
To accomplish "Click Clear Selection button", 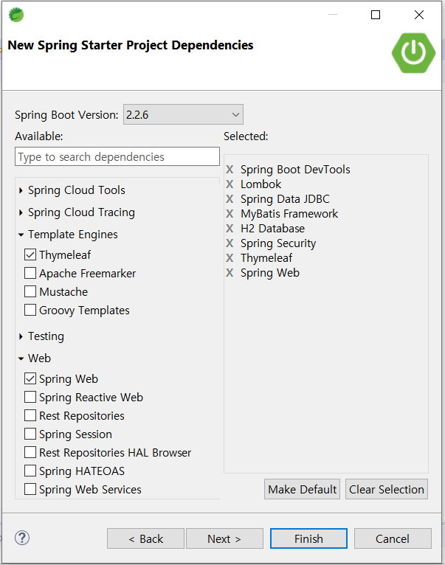I will [387, 489].
